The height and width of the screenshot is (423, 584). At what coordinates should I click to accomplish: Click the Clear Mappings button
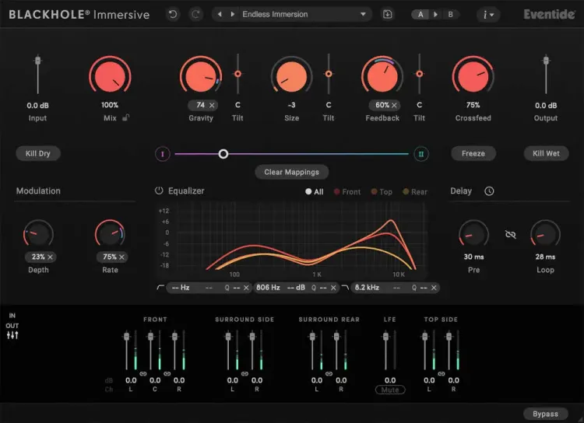pyautogui.click(x=292, y=172)
